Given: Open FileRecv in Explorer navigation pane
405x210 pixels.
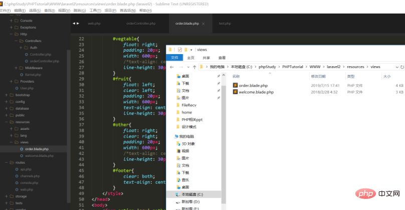Looking at the screenshot, I should click(189, 105).
